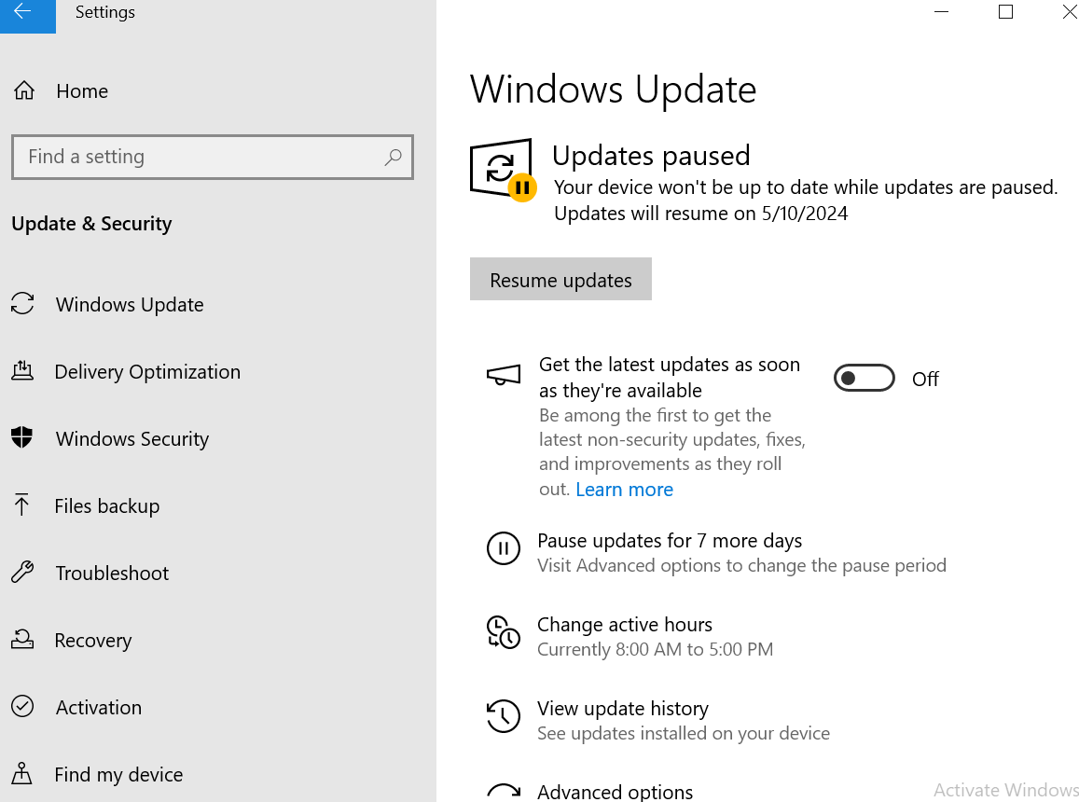Screen dimensions: 1079x802
Task: Open the Learn more link
Action: tap(624, 490)
